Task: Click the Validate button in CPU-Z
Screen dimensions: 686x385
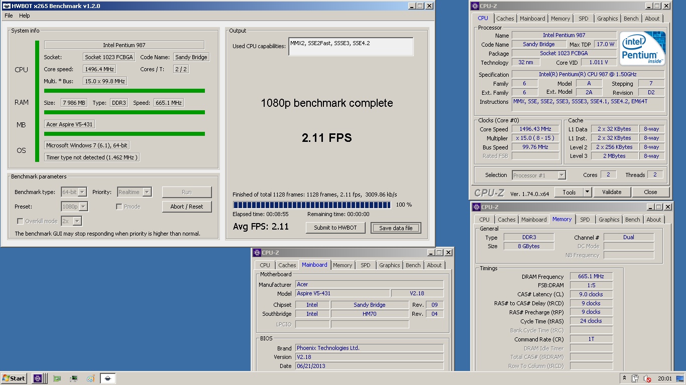Action: pos(612,192)
